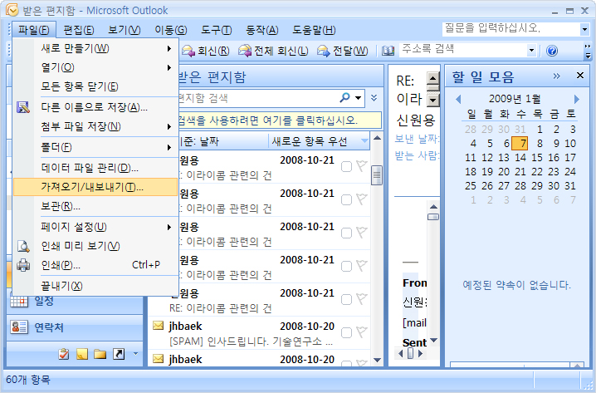Image resolution: width=596 pixels, height=393 pixels.
Task: Click follow-up flag on third 2008-10-21 message
Action: [361, 233]
